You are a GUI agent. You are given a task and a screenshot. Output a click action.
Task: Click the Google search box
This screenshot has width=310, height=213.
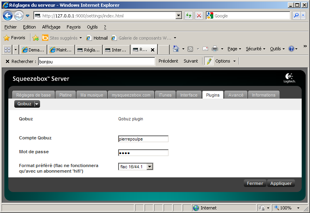pyautogui.click(x=248, y=15)
